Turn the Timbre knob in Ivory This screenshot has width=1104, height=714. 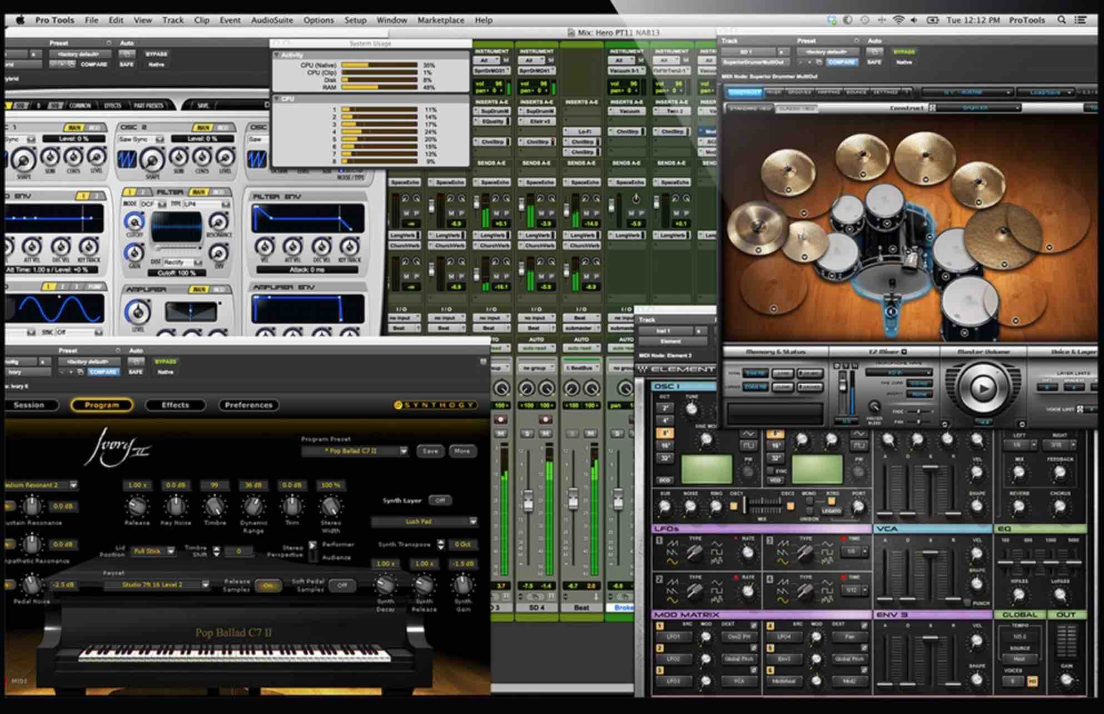pos(215,506)
